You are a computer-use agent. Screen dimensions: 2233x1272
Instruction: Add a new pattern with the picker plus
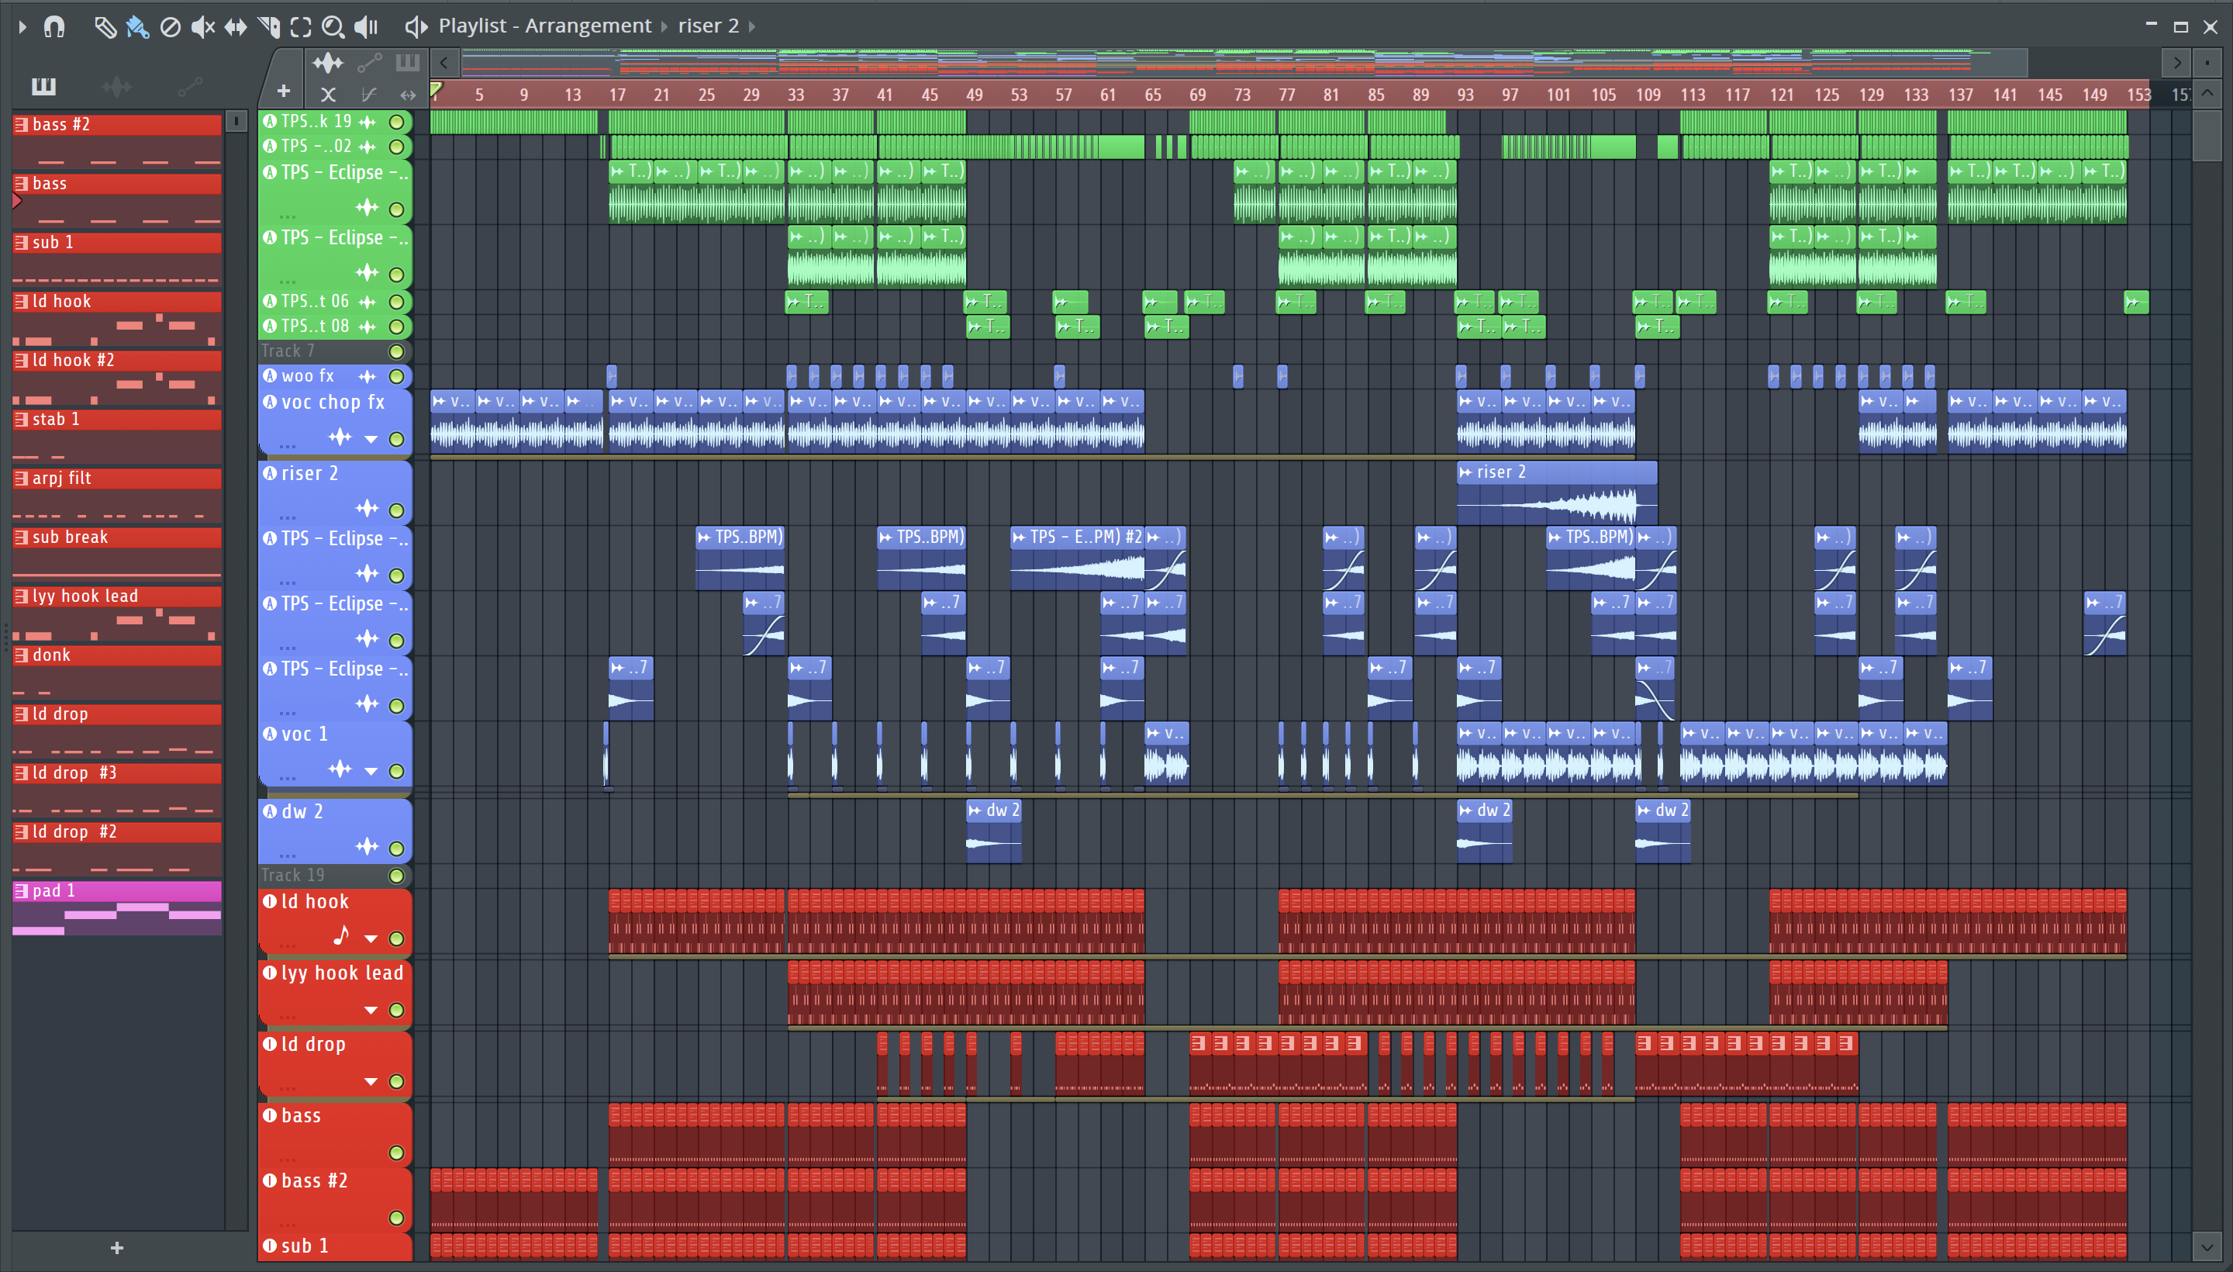[x=117, y=1247]
